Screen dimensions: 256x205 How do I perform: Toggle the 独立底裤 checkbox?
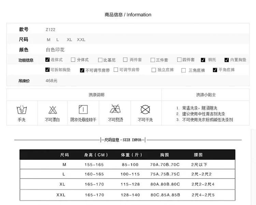(x=154, y=70)
